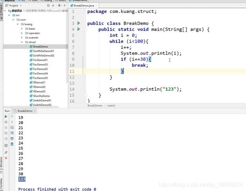
Task: Select the BreakDemo tab in Run panel
Action: coord(24,111)
